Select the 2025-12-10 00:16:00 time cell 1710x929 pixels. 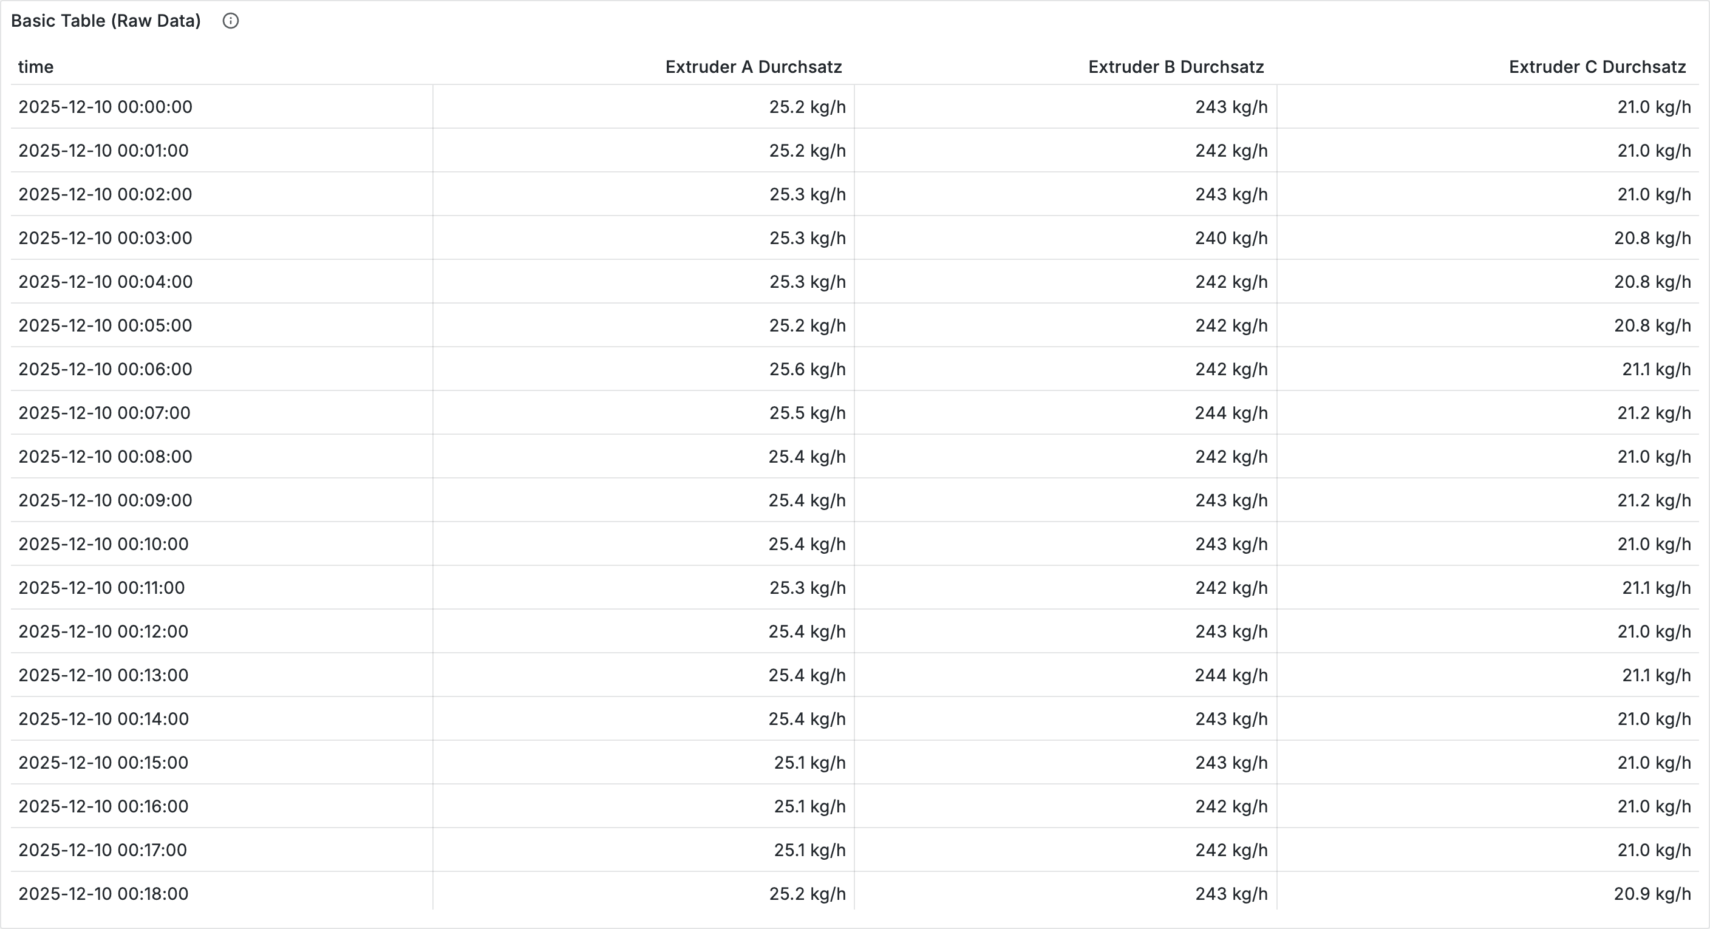pos(104,806)
